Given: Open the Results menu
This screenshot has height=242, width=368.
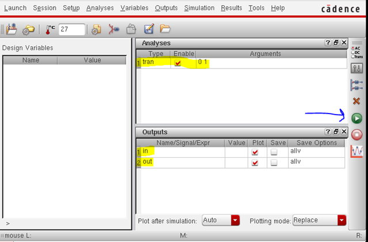Looking at the screenshot, I should tap(232, 8).
